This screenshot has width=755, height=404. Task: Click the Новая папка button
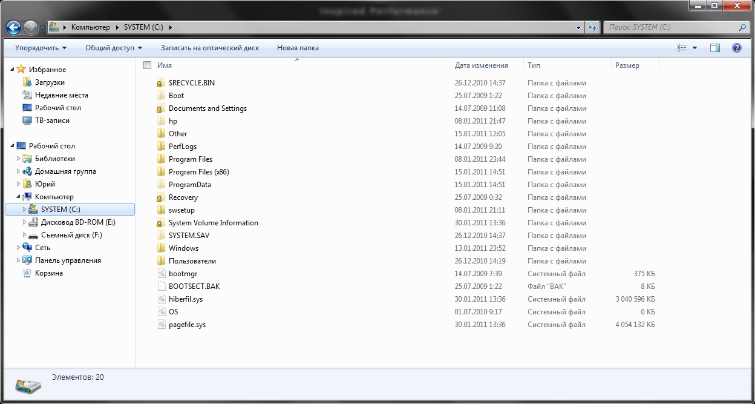[298, 48]
